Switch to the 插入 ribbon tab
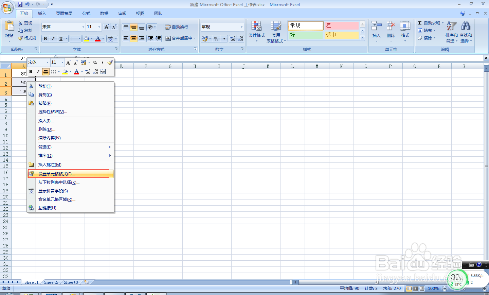489x295 pixels. tap(42, 14)
